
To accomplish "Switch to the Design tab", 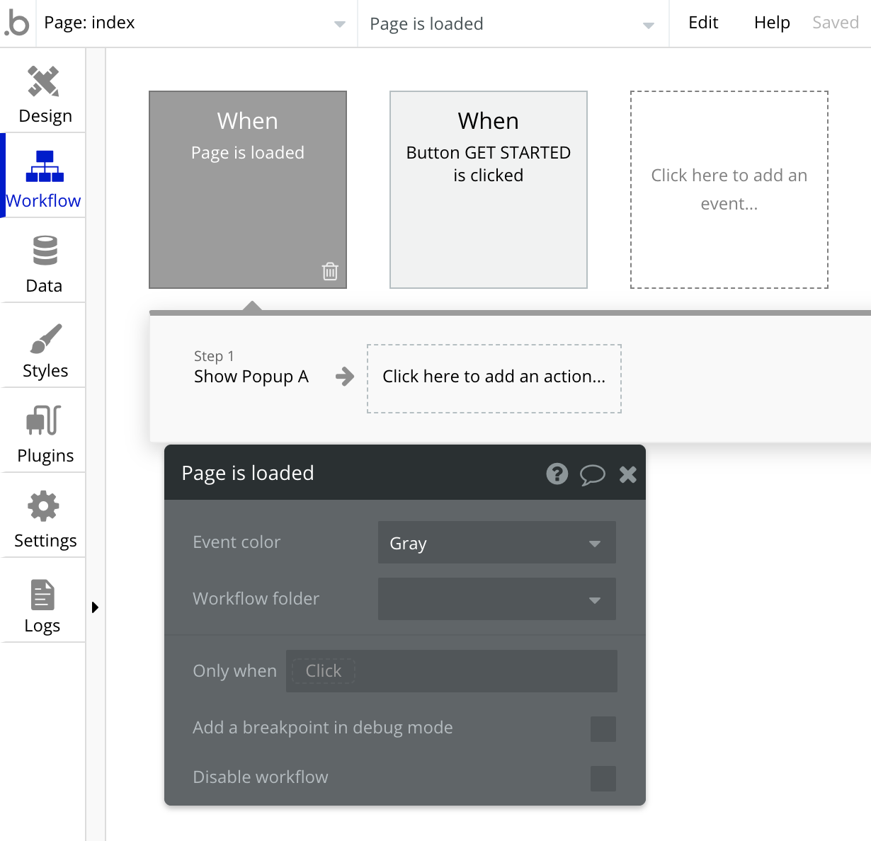I will pos(43,92).
